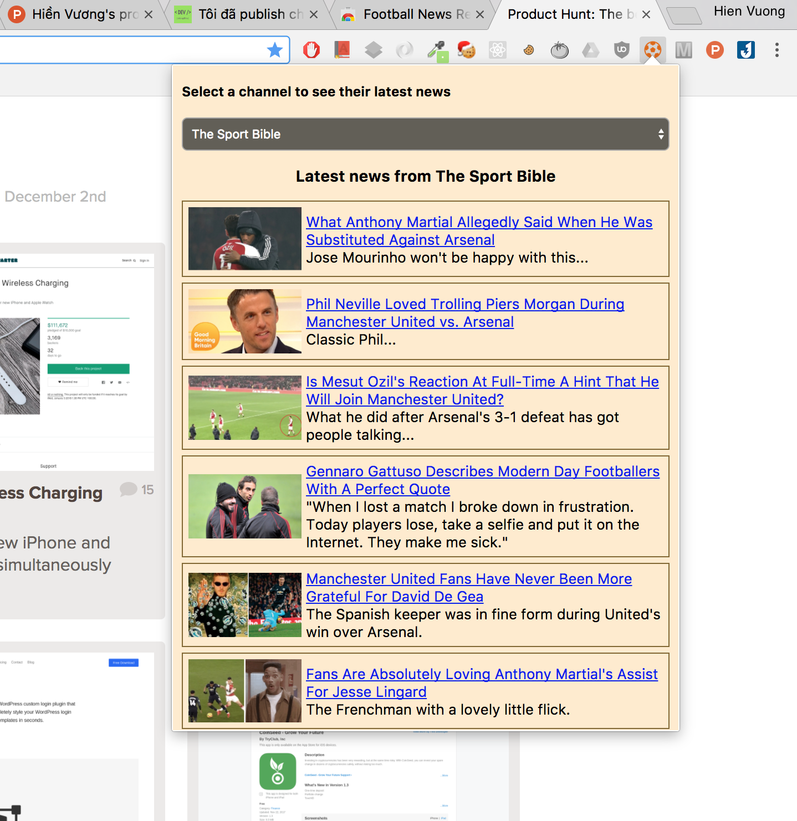Click the 'The Frenchman with a lovely little flick' text
Screen dimensions: 797x821
[x=438, y=710]
